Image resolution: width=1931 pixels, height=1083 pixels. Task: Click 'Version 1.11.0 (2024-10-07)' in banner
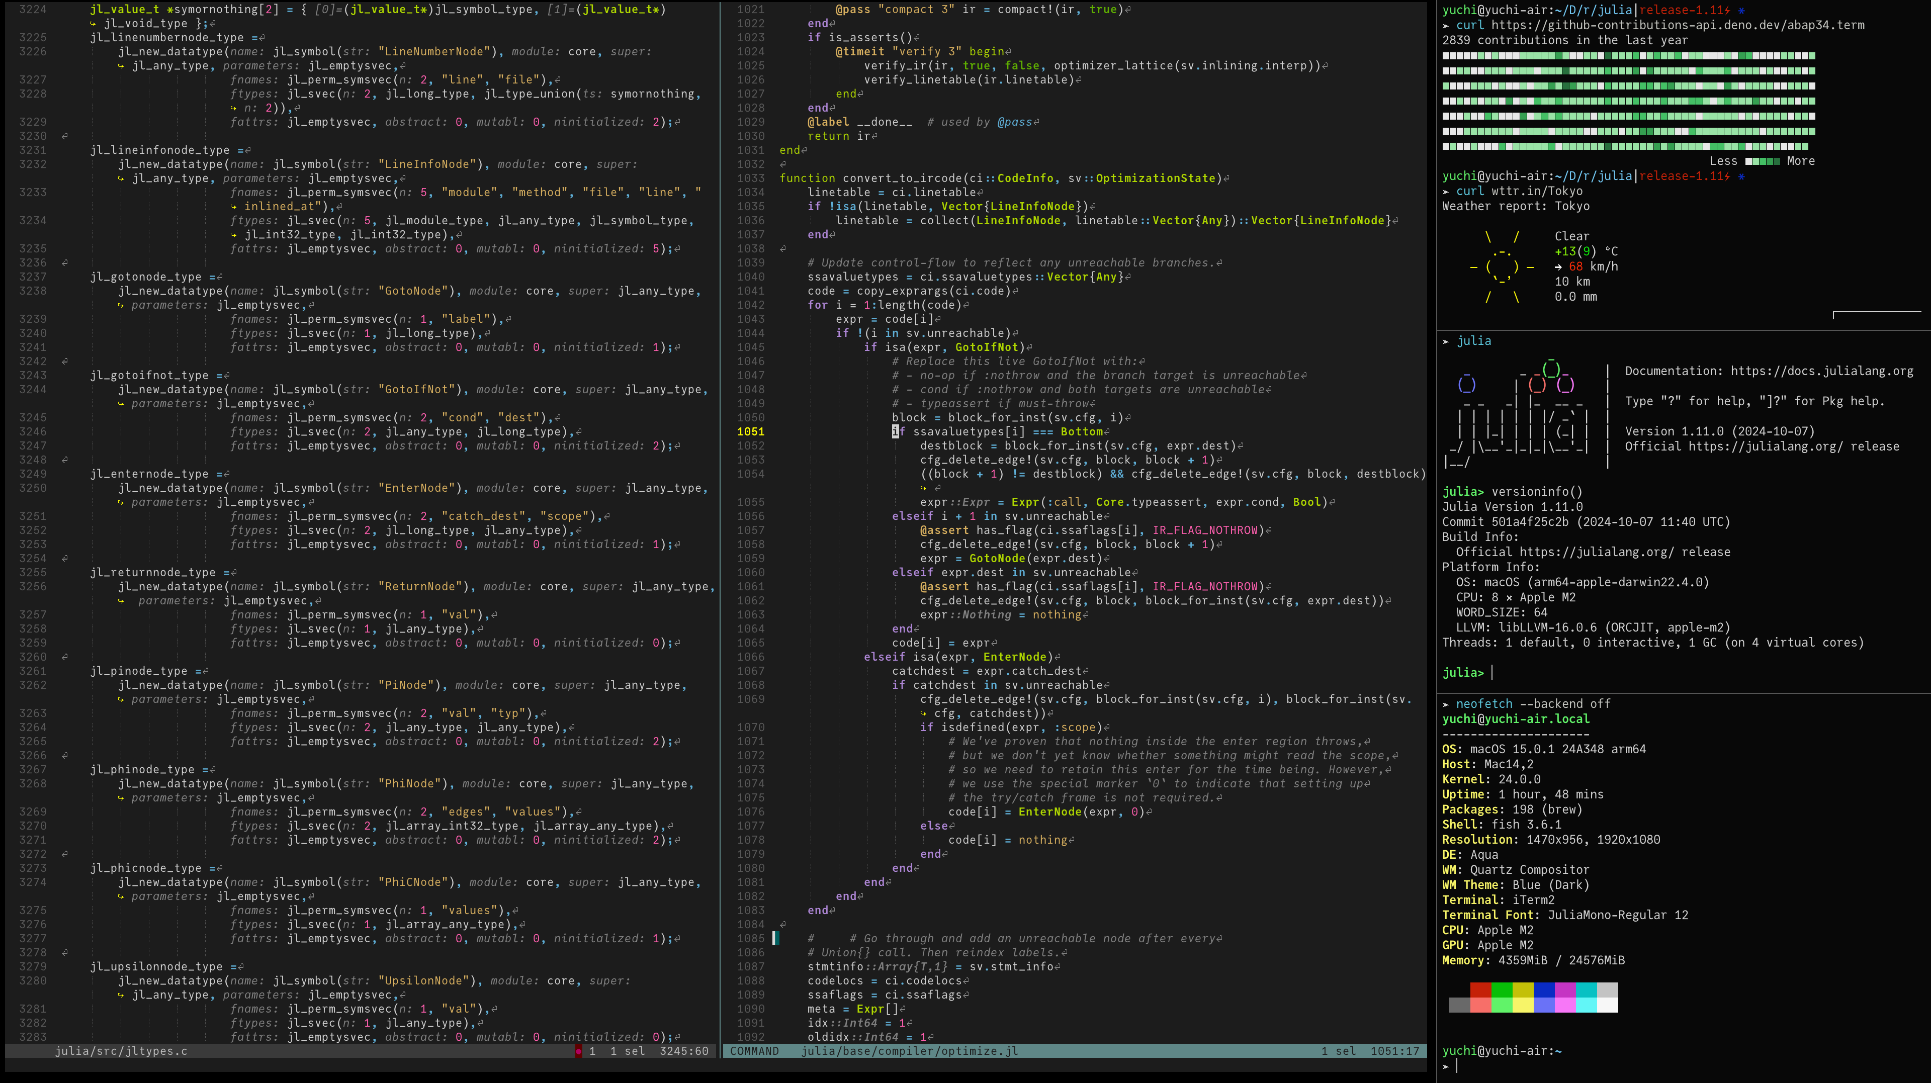(1720, 431)
